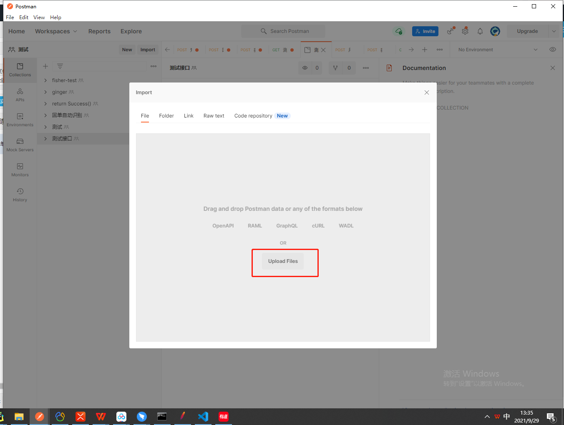
Task: Click the collections filter input
Action: click(x=100, y=66)
